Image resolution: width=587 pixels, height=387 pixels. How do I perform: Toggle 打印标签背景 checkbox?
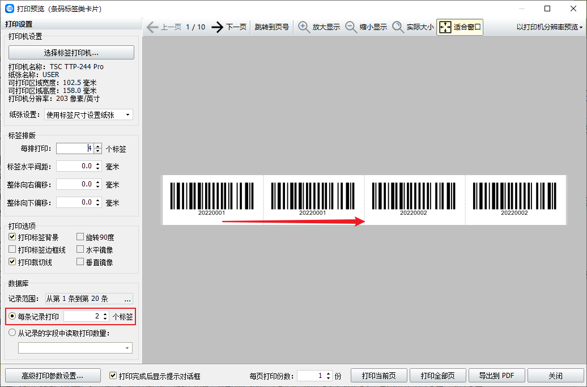(12, 237)
